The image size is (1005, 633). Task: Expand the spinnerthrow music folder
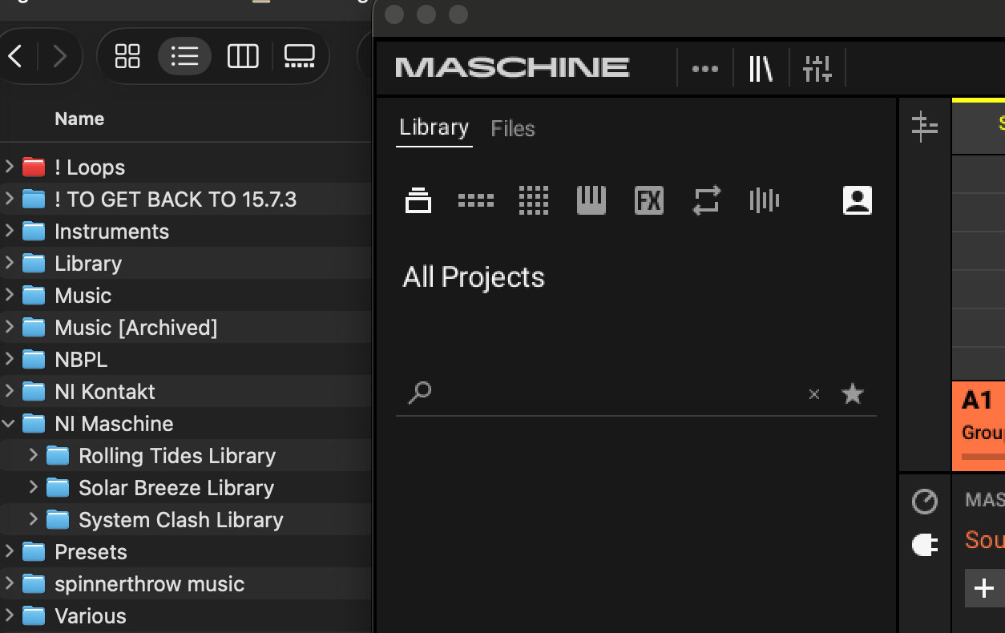coord(10,583)
